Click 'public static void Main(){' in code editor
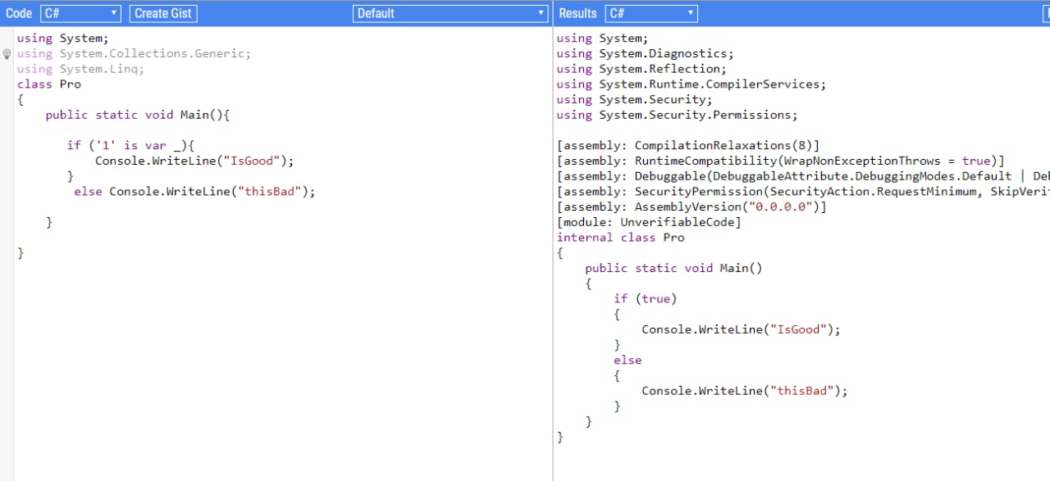 138,115
